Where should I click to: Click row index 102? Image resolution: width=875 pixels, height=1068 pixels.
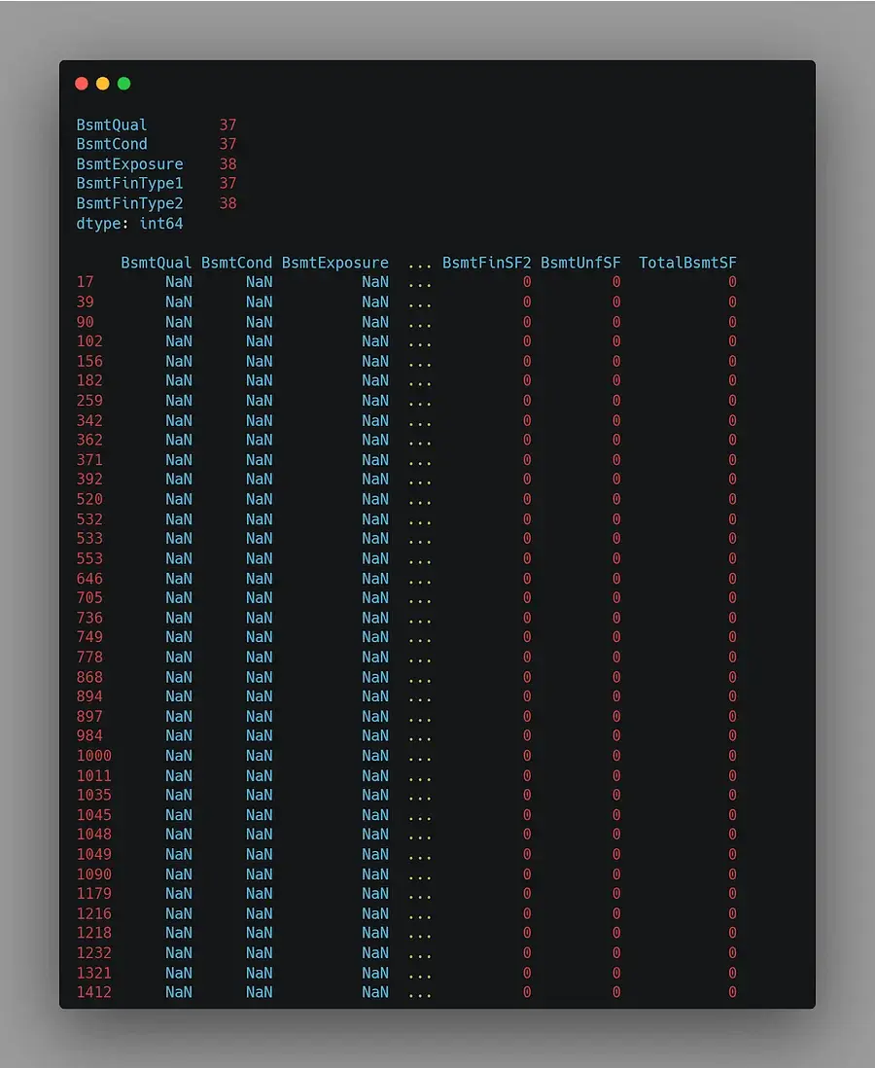[89, 341]
